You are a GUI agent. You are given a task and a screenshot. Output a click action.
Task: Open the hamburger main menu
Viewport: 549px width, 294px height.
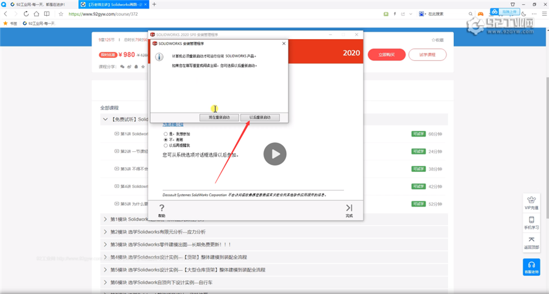click(545, 14)
